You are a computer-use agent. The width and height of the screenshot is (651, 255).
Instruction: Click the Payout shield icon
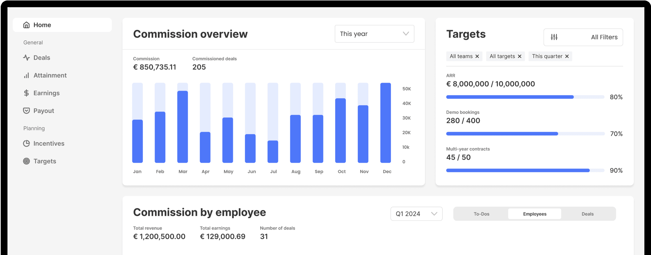[26, 111]
